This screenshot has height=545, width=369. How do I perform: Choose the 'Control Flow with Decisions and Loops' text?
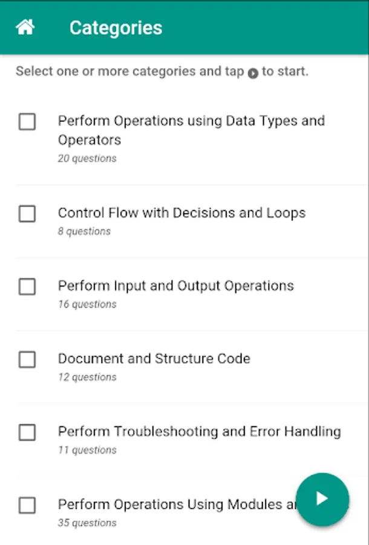click(181, 213)
